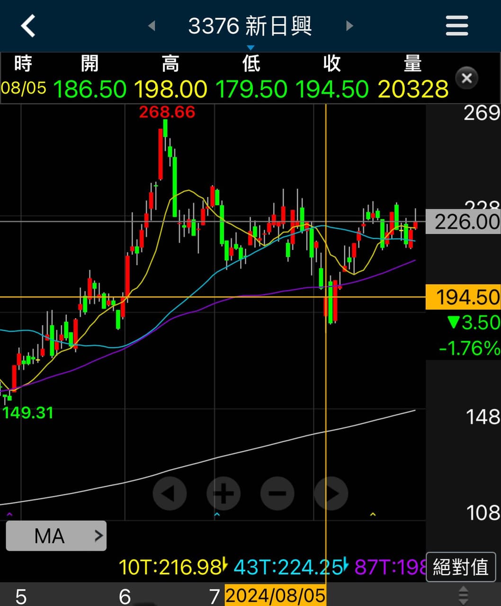Go to previous stock with left triangle
This screenshot has height=606, width=501.
click(x=152, y=26)
